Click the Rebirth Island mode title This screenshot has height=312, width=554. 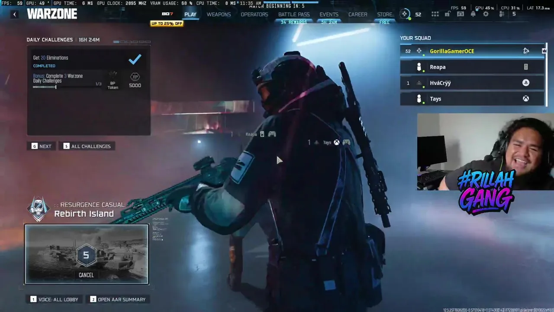point(84,214)
